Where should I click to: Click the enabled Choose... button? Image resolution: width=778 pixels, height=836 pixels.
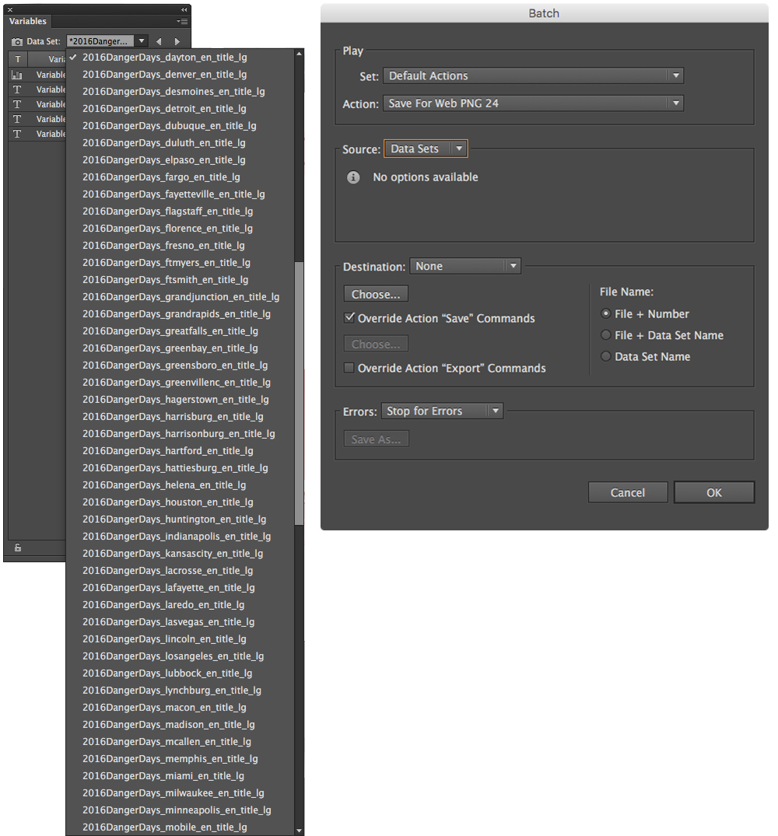(x=376, y=294)
